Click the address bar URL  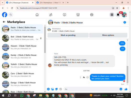(x=39, y=8)
